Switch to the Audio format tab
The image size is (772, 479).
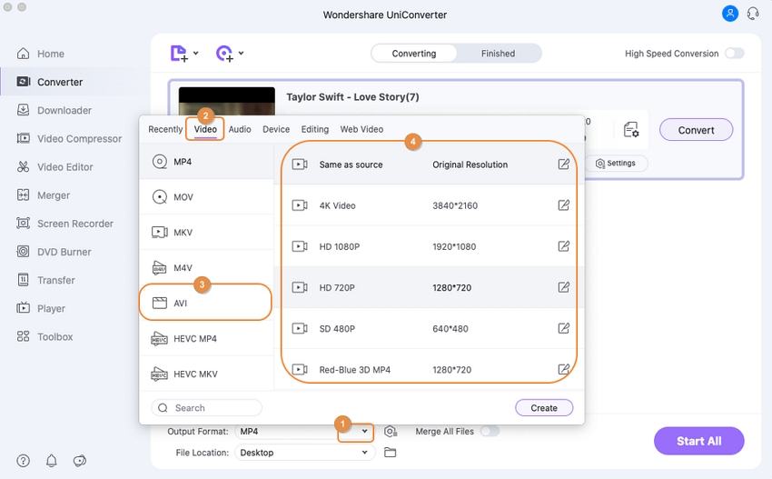pyautogui.click(x=240, y=129)
